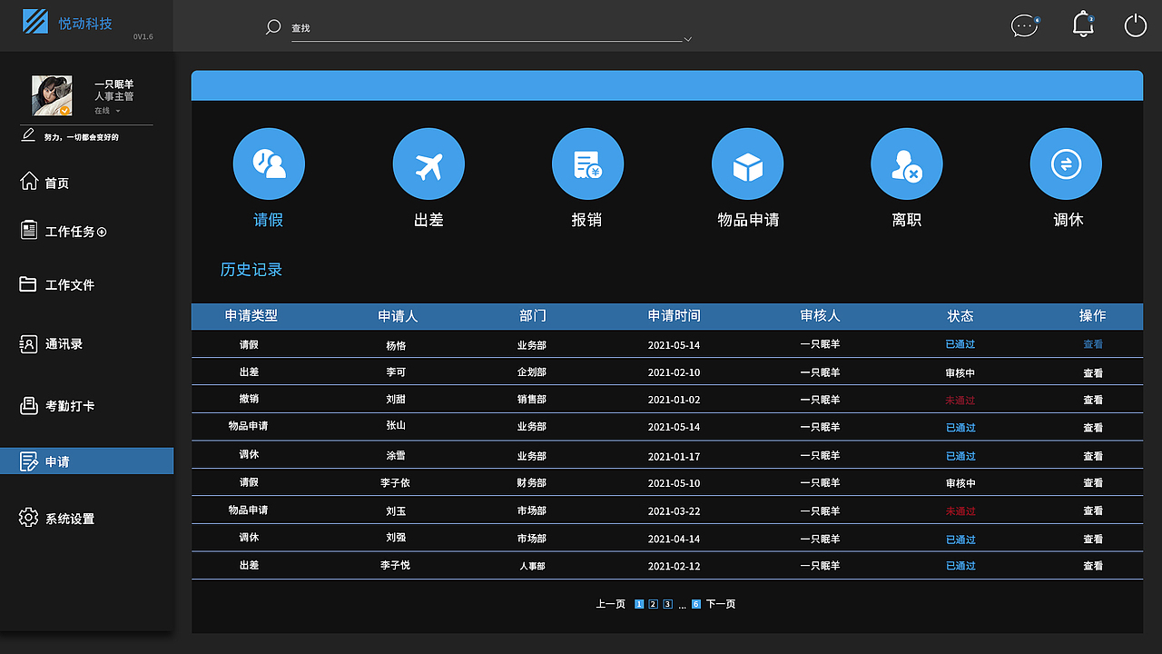
Task: Click the power button in the top right
Action: [x=1135, y=25]
